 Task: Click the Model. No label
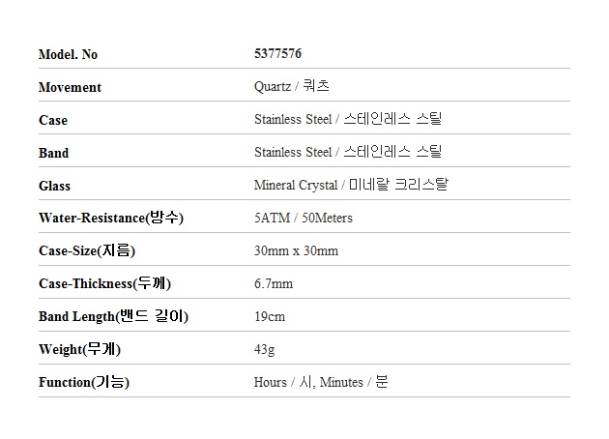(68, 55)
